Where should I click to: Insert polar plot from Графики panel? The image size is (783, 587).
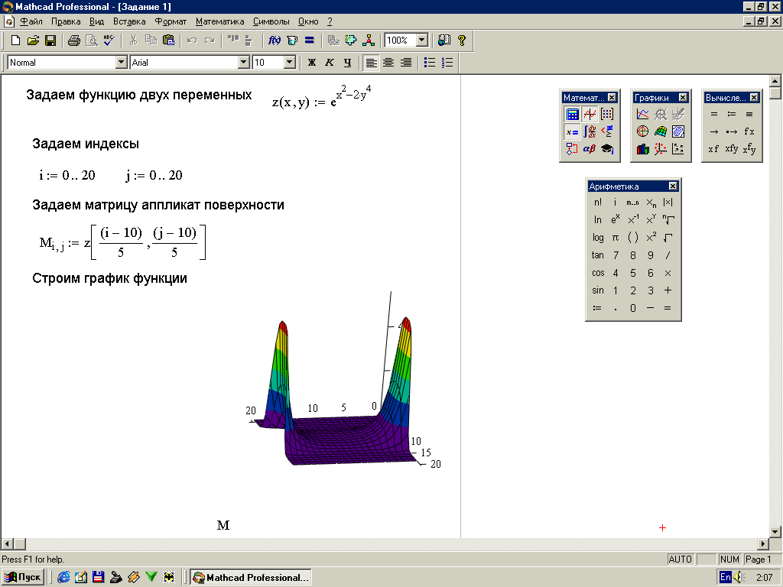642,131
